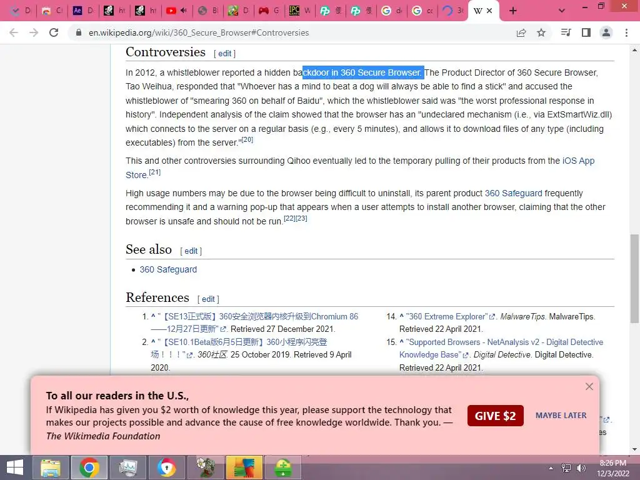Click the browser back arrow
Image resolution: width=640 pixels, height=480 pixels.
pos(14,32)
